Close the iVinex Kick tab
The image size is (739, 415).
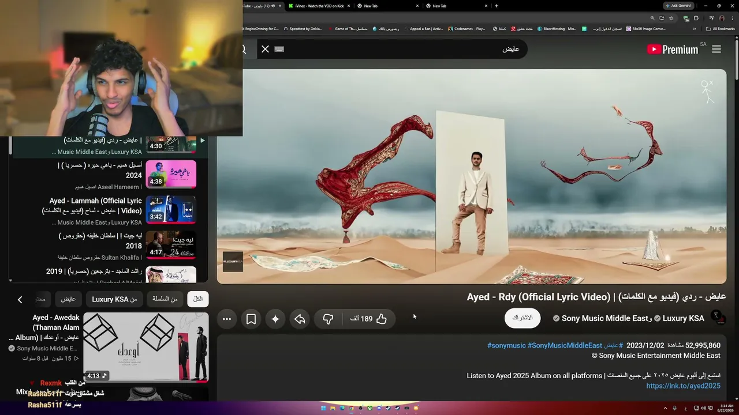tap(349, 6)
